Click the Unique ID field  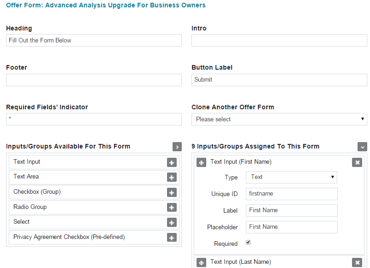291,194
